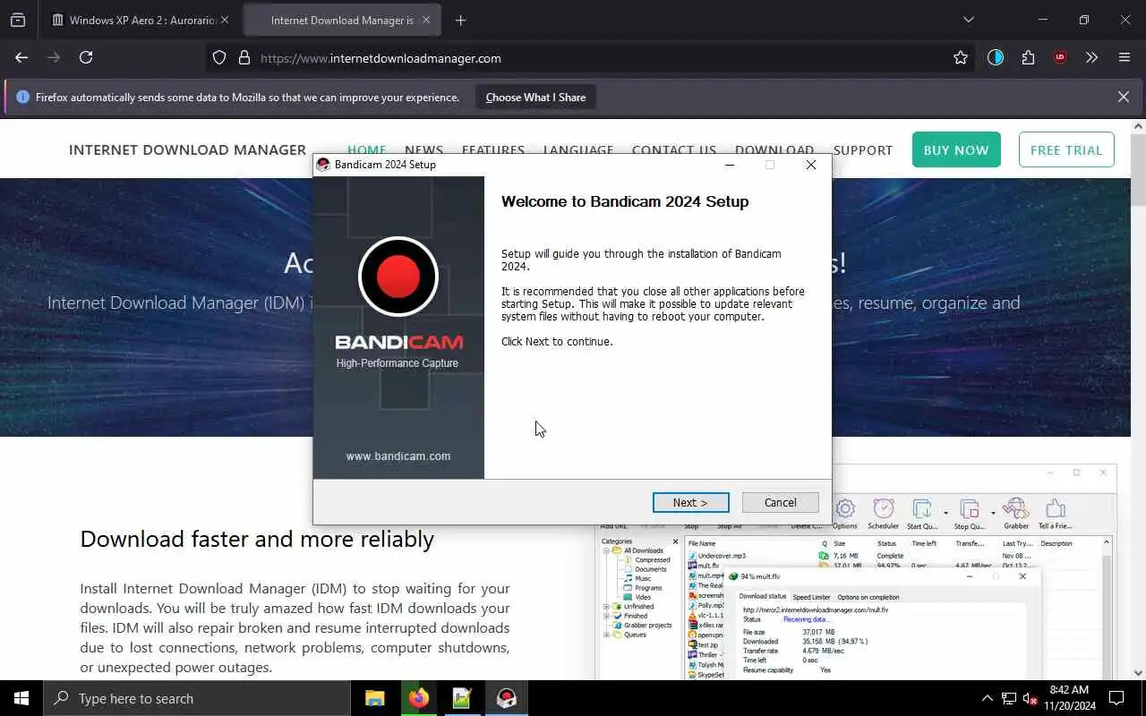Click the page scrollbar up arrow
This screenshot has height=716, width=1146.
coord(1139,125)
